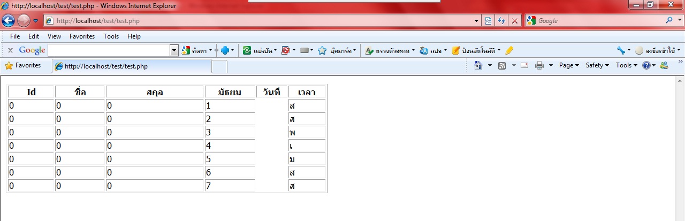Open a new tab with the blank tab button
Screen dimensions: 685x221
[x=219, y=66]
